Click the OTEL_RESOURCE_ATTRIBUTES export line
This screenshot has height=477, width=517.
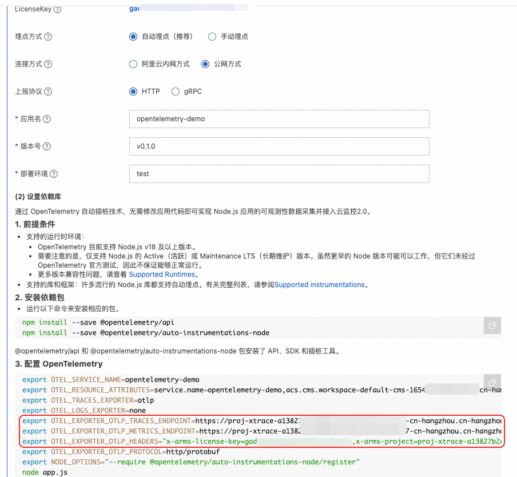[262, 390]
